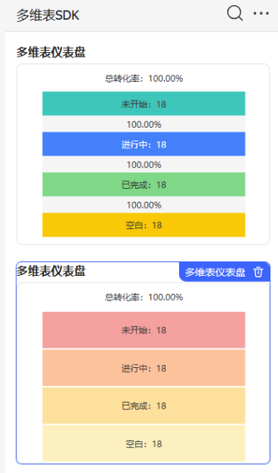
Task: Click the yellow 空白: 18 funnel bar
Action: pos(144,224)
